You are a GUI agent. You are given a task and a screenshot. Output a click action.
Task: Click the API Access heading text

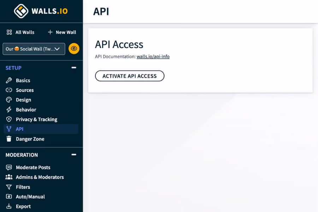(119, 45)
